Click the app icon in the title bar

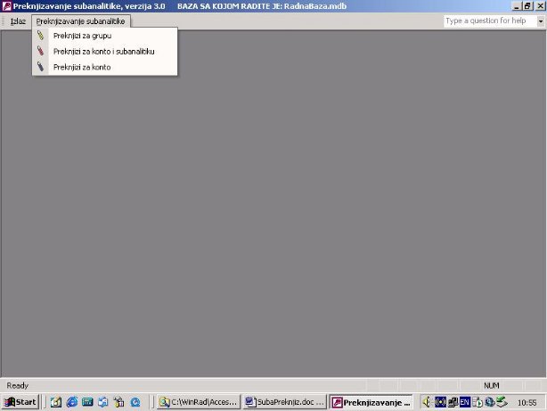[6, 6]
